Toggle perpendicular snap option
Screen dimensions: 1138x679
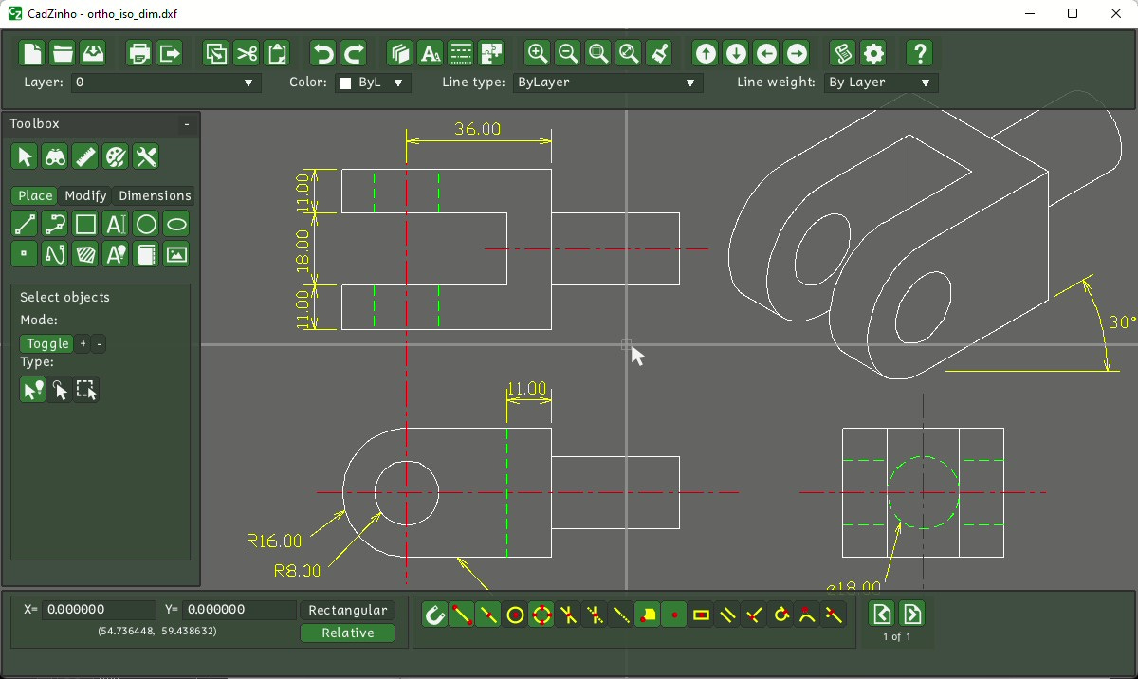pos(754,615)
